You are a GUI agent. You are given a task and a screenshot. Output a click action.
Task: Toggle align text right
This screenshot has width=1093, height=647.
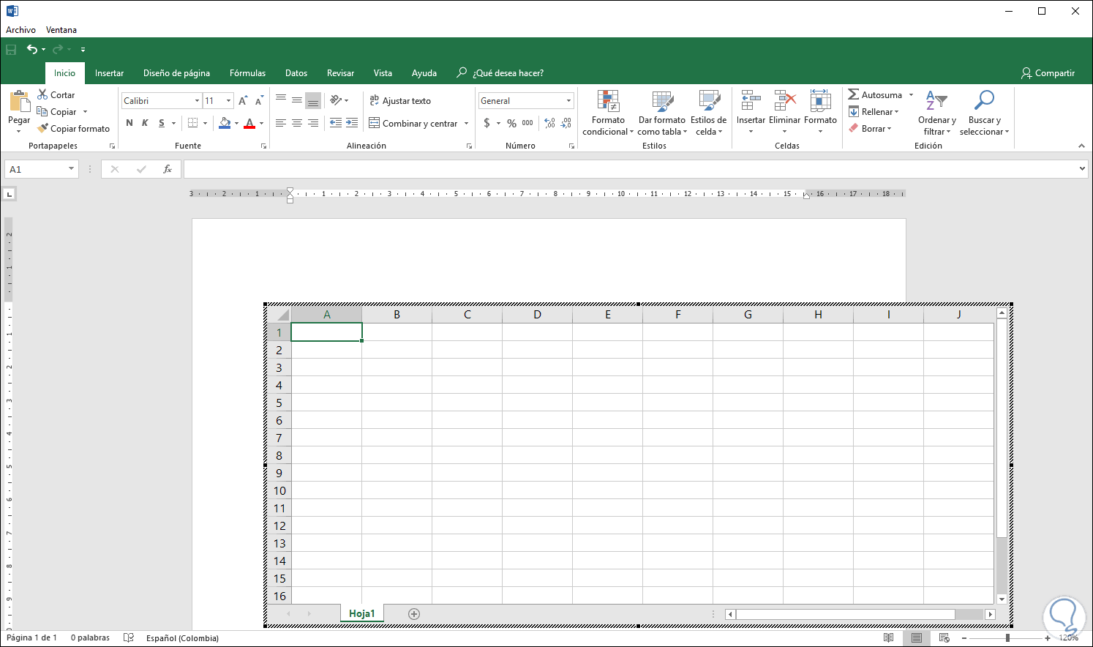point(313,123)
